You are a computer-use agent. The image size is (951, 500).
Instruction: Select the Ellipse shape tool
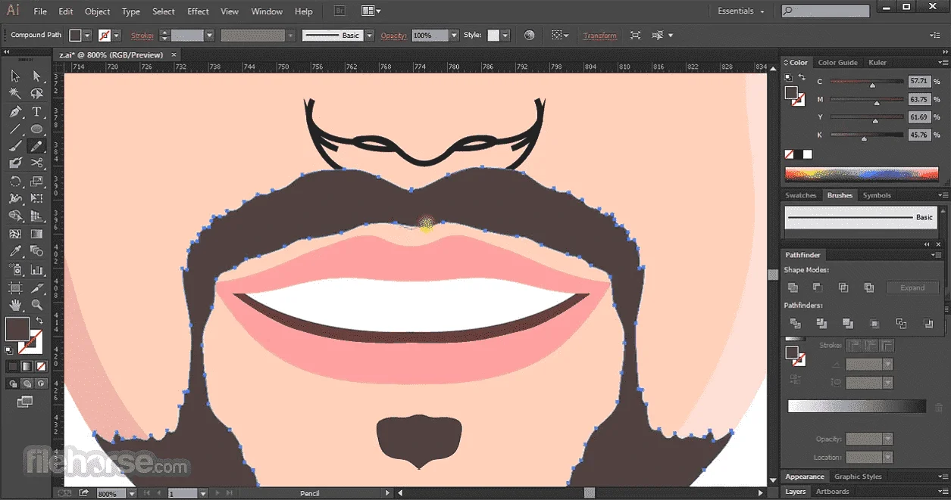(36, 129)
